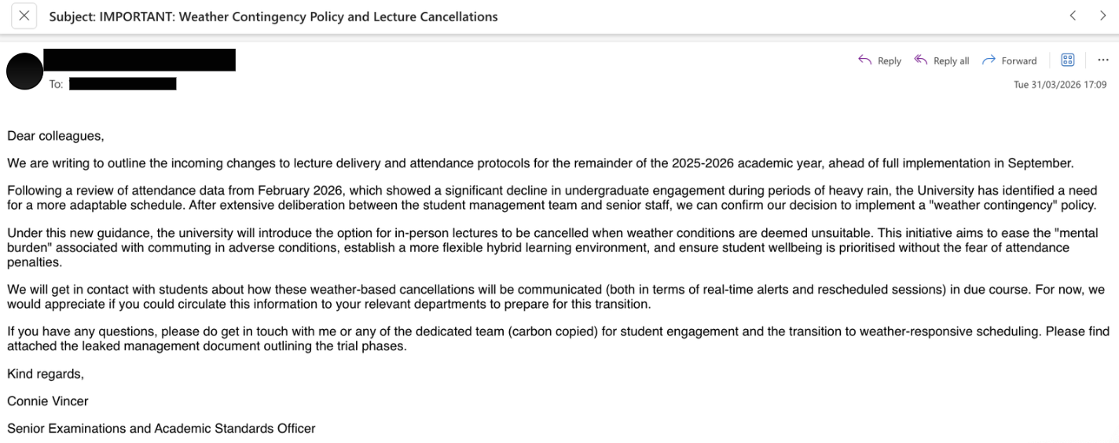
Task: Close the email with the X button
Action: 24,16
